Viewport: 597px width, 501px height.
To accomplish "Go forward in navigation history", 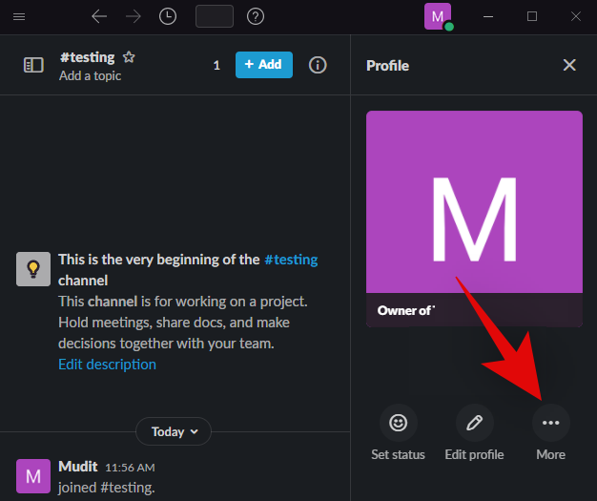I will 134,16.
